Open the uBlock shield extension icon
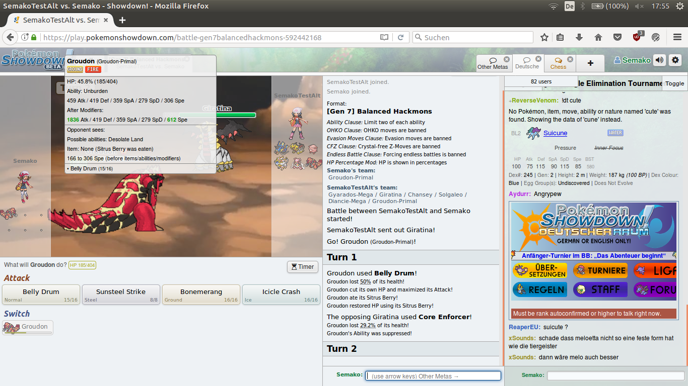This screenshot has width=688, height=386. pos(638,36)
